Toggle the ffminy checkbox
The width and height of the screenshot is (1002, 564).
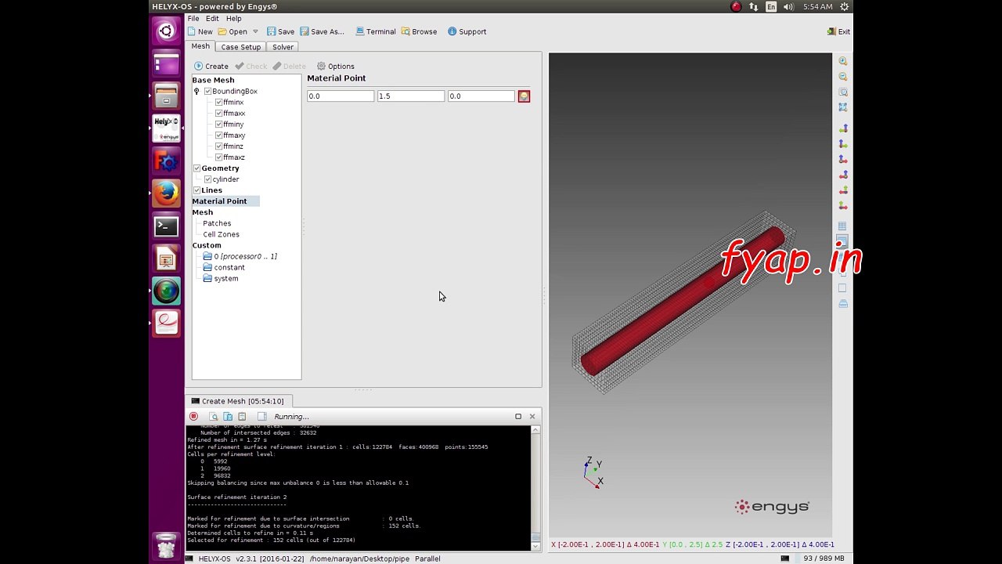click(218, 125)
